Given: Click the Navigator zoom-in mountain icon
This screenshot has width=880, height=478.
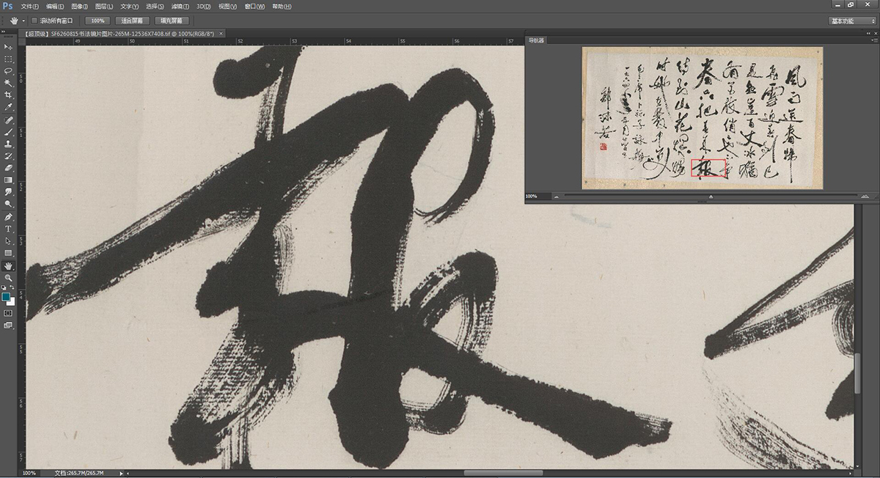Looking at the screenshot, I should 866,196.
